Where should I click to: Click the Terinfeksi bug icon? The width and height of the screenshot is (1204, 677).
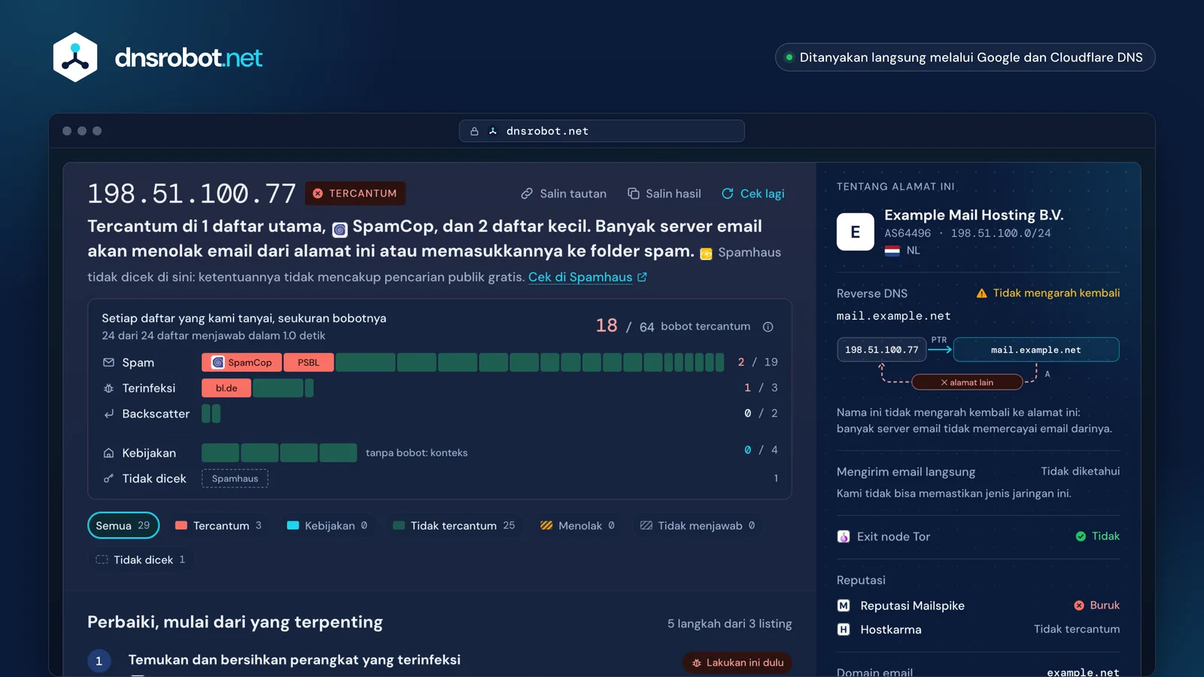click(108, 388)
